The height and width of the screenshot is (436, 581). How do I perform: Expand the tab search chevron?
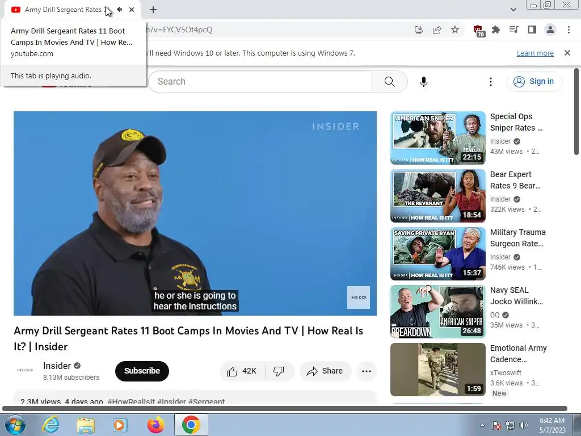(x=513, y=10)
